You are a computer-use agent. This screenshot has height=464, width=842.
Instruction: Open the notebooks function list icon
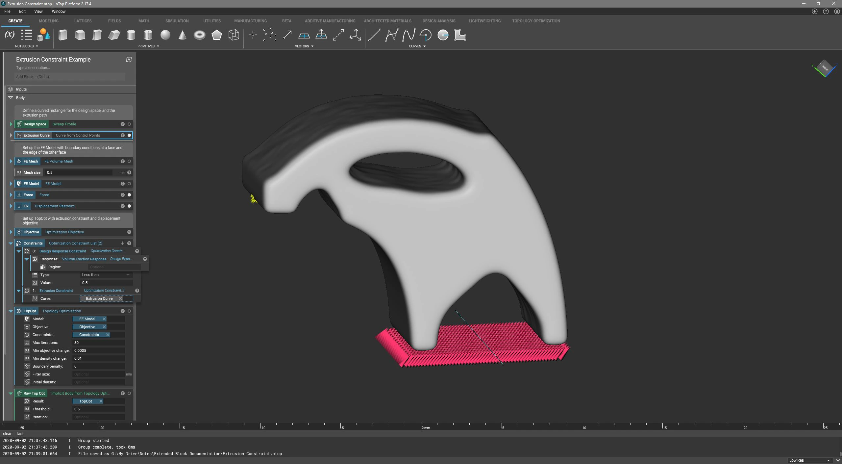[26, 35]
